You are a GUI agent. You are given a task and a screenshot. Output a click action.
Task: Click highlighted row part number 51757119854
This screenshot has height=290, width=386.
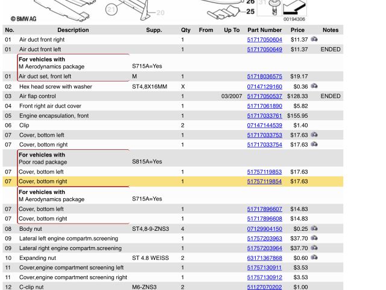tap(264, 182)
